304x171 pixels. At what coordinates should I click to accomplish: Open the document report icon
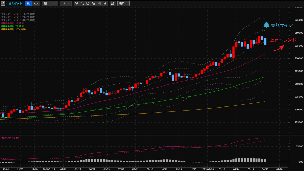[x=105, y=3]
